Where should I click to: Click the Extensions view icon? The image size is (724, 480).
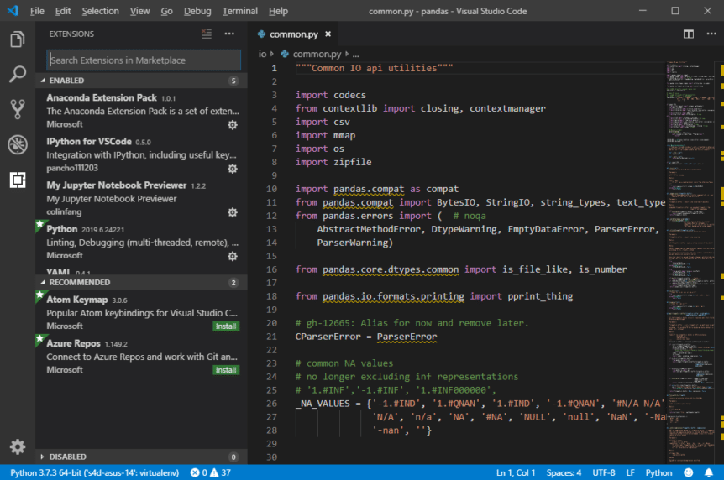(17, 180)
